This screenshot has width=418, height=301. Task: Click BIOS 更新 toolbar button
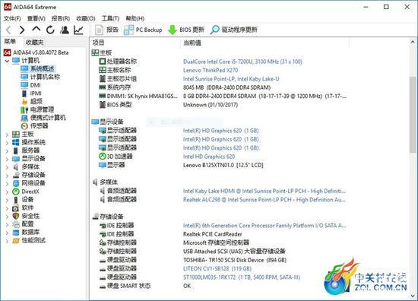pos(186,30)
